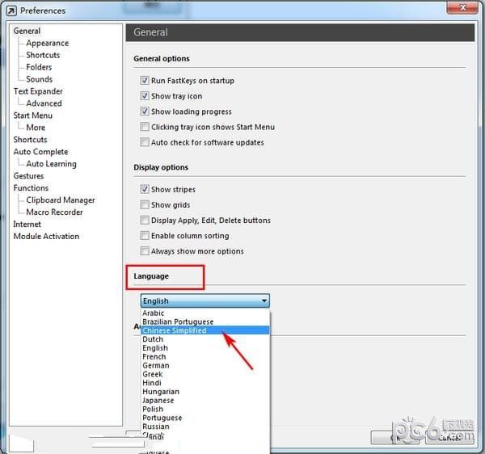Choose English in the dropdown list

205,348
